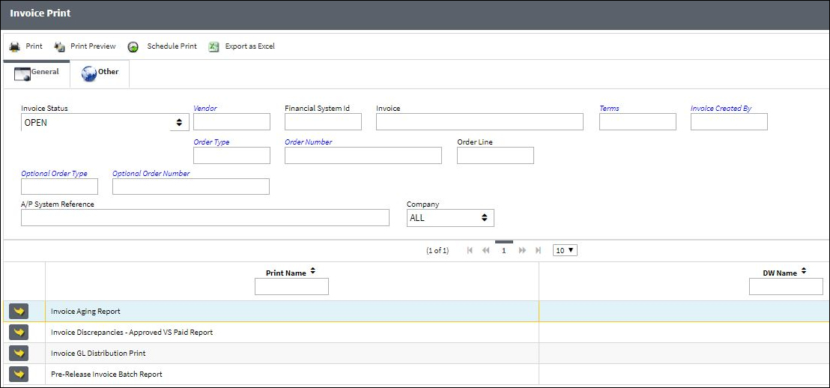830x388 pixels.
Task: Click the Schedule Print clock icon
Action: point(133,46)
